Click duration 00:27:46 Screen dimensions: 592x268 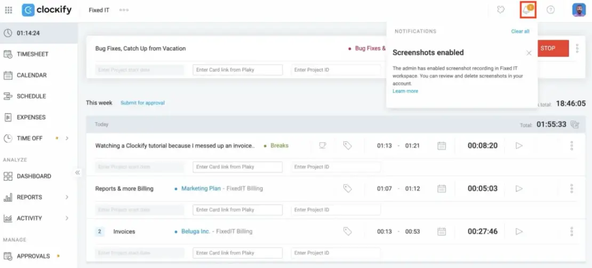point(483,231)
